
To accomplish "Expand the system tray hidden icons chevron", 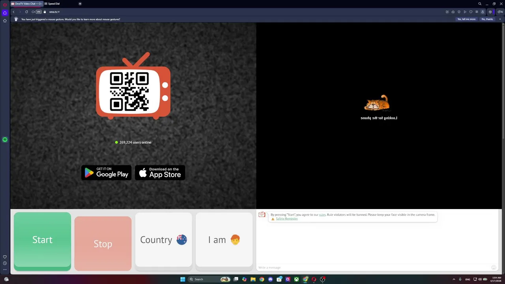I will point(454,279).
